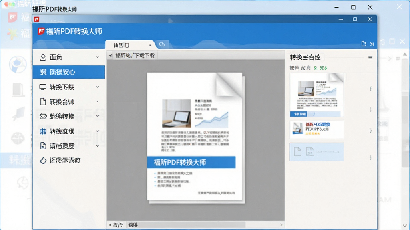Click the back triangle left of the breadcrumb
Screen dimensions: 410x230
coord(111,56)
